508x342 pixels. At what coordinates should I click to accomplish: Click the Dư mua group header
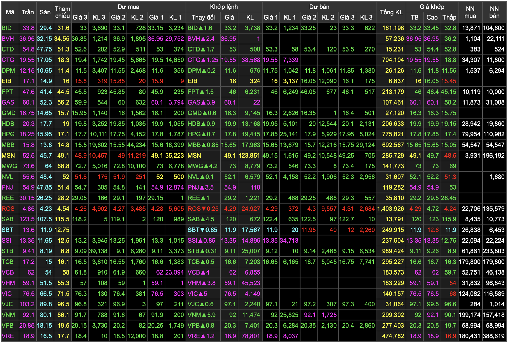click(128, 7)
